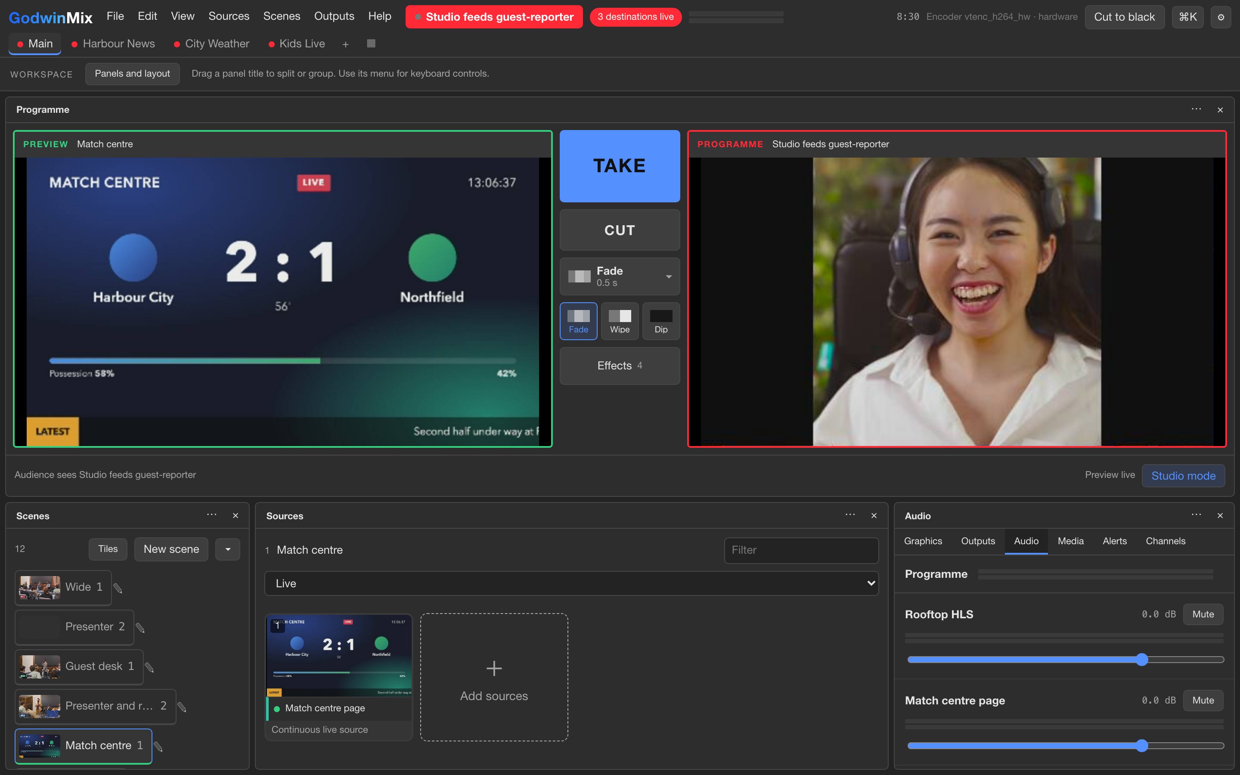Viewport: 1240px width, 775px height.
Task: Open the Audio panel more options menu
Action: coord(1196,515)
